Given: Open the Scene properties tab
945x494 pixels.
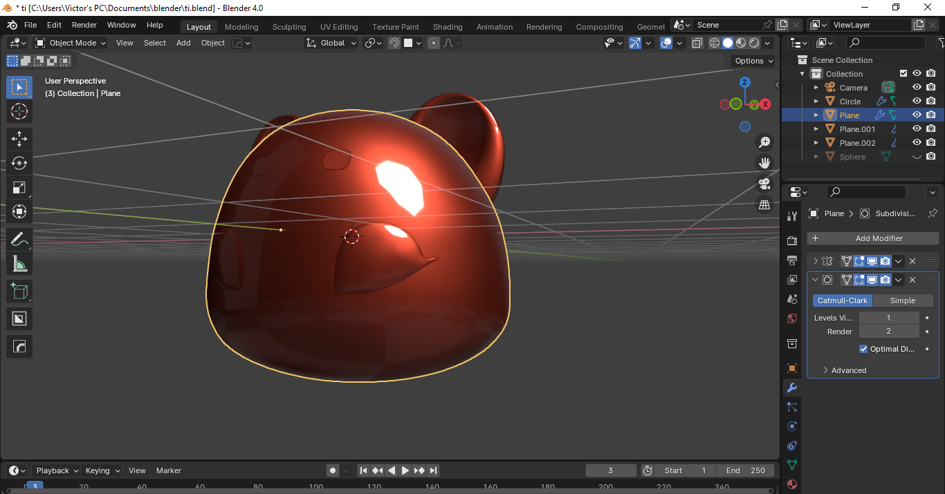Looking at the screenshot, I should [x=792, y=299].
